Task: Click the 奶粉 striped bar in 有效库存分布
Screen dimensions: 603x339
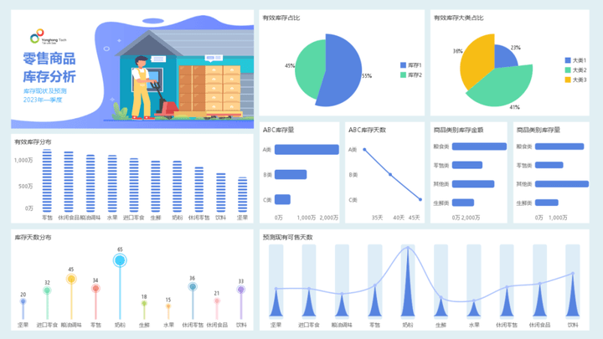Action: pos(177,187)
